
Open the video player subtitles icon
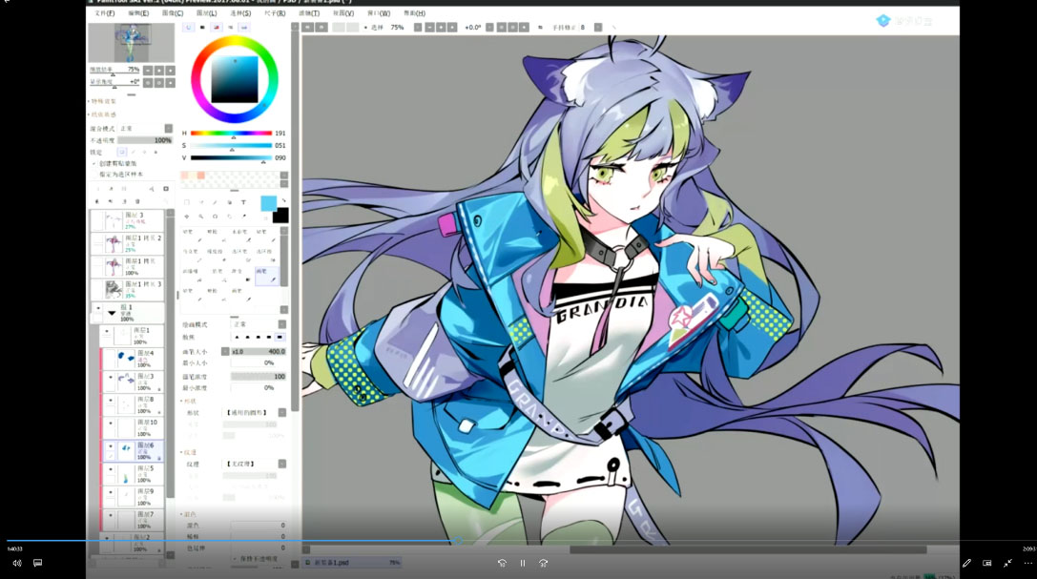pos(38,563)
